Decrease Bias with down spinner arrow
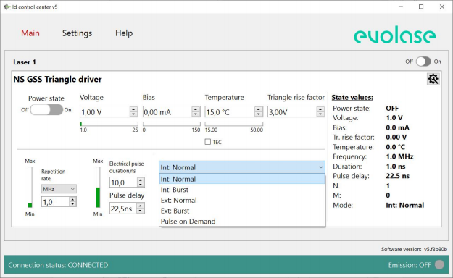 click(196, 114)
